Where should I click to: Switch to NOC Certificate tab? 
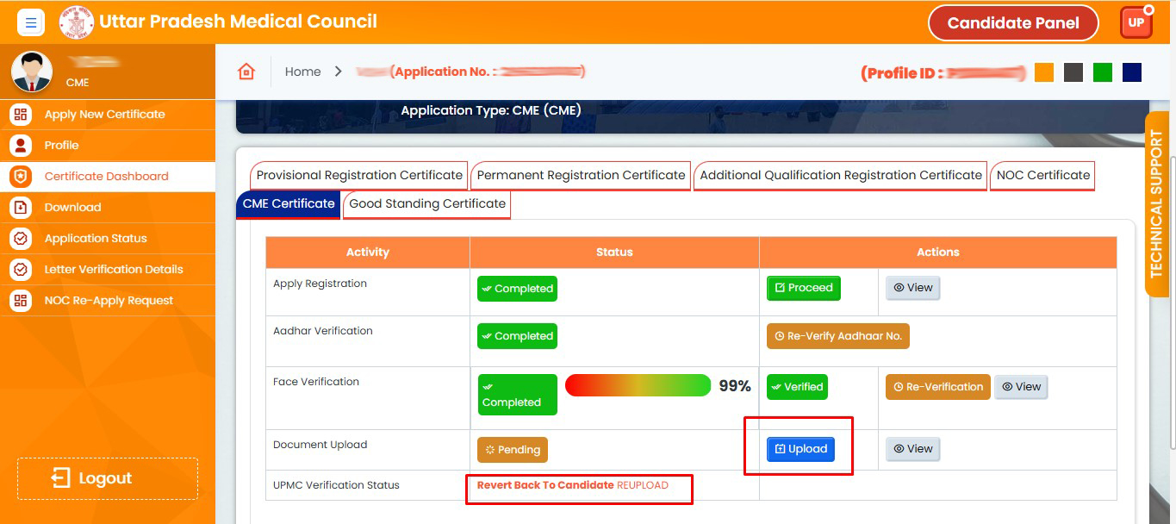point(1043,175)
